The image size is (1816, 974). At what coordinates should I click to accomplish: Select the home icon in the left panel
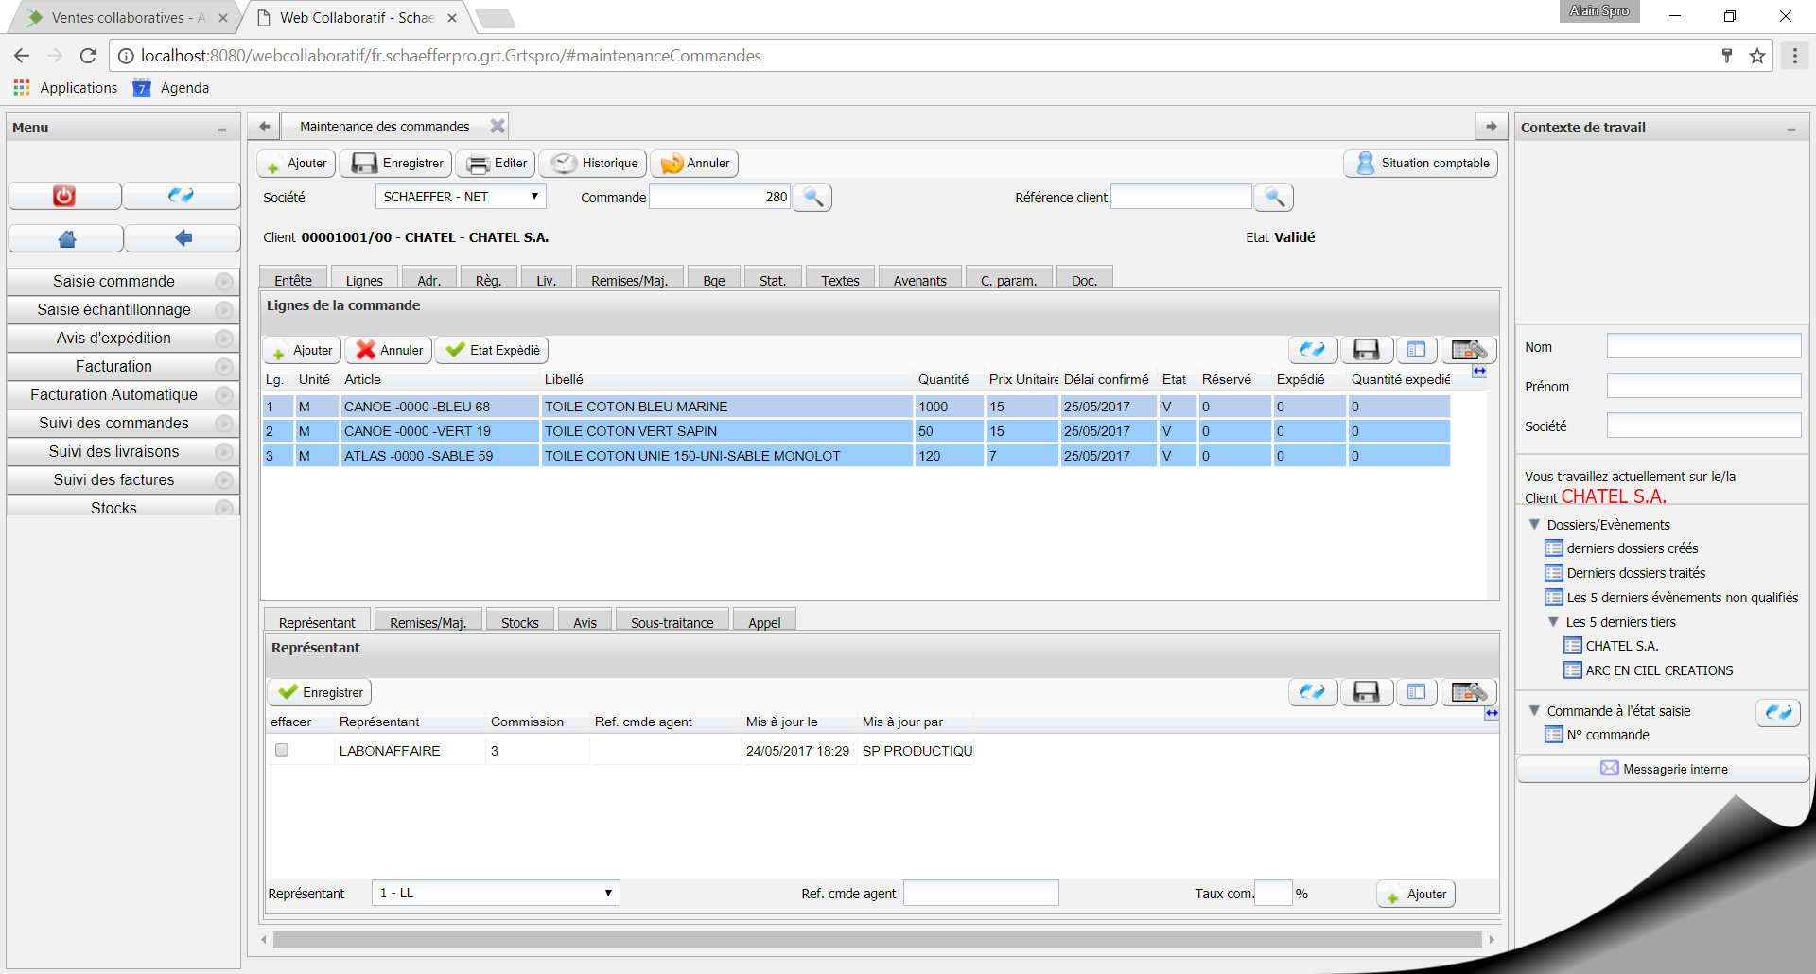[64, 237]
